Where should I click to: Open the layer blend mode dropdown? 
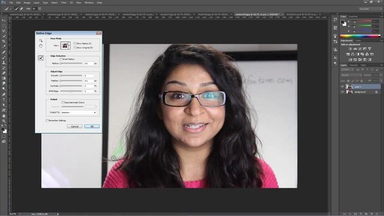[x=351, y=75]
